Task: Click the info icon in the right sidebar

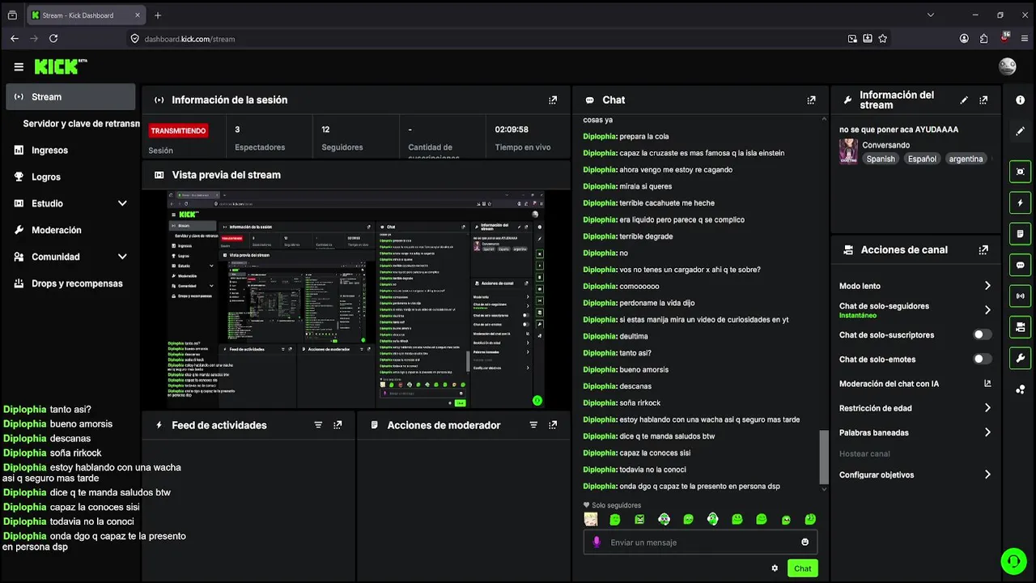Action: tap(1020, 100)
